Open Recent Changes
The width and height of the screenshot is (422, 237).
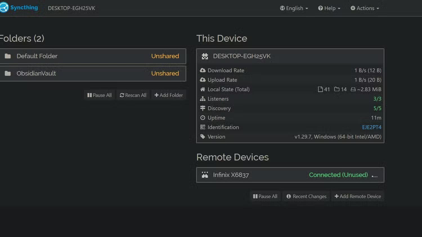(x=306, y=196)
